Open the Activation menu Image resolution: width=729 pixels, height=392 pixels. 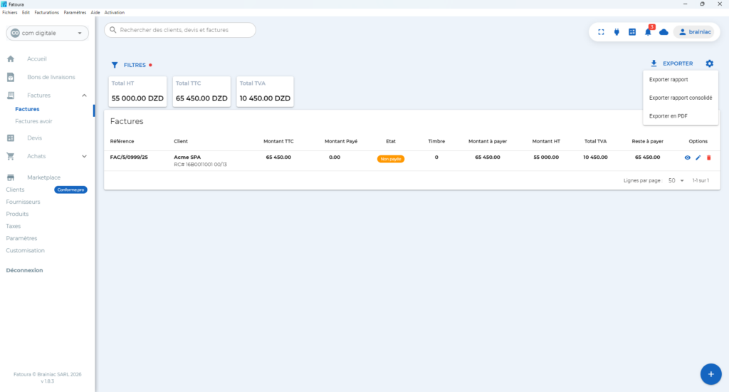click(x=115, y=13)
